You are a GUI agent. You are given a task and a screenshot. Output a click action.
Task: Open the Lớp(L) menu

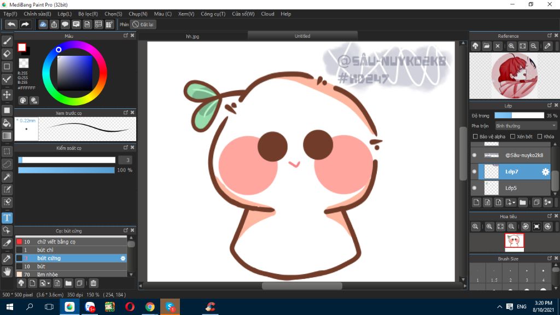coord(65,14)
